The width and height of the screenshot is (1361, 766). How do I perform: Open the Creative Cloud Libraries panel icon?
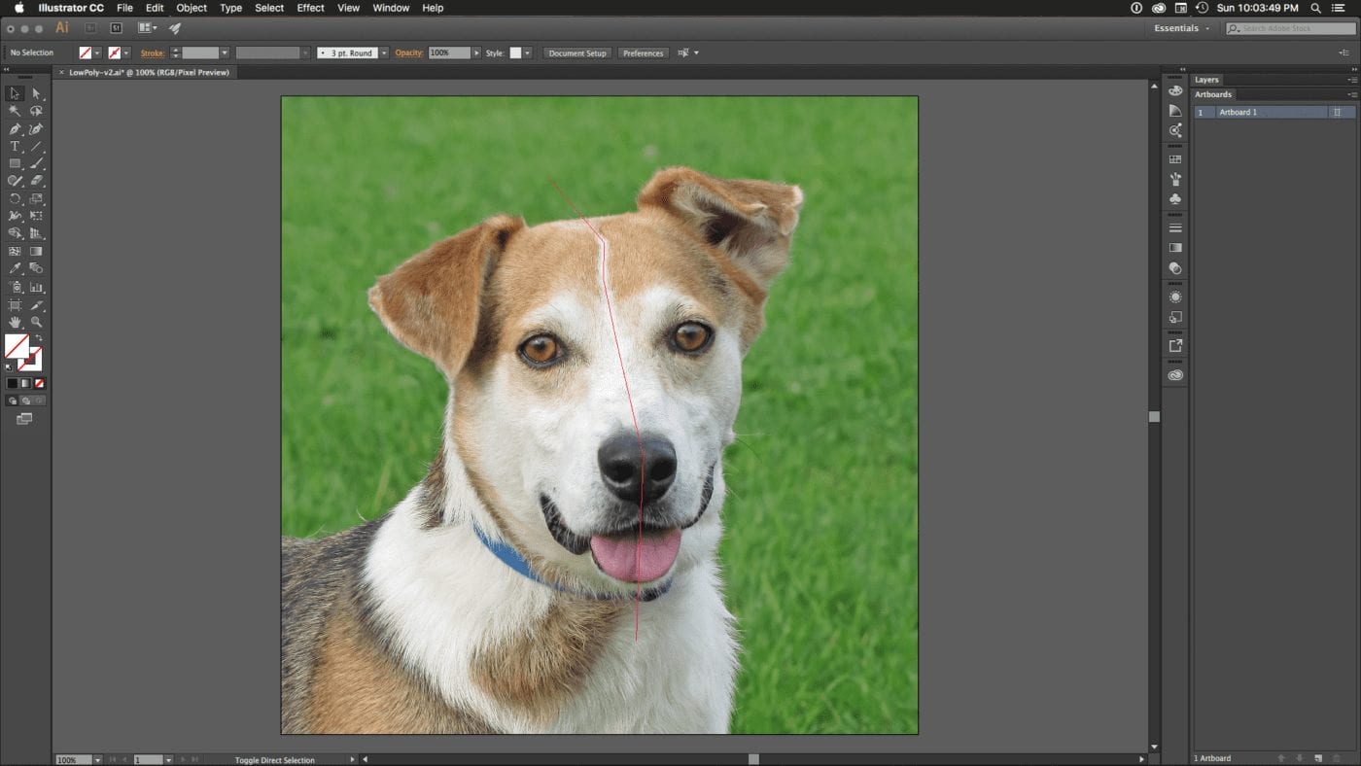point(1175,375)
